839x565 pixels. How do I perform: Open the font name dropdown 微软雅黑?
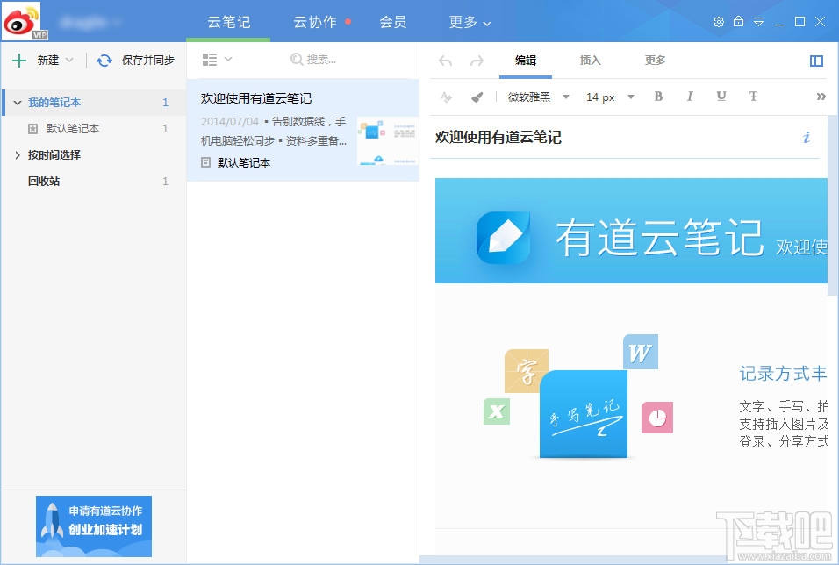[x=539, y=97]
